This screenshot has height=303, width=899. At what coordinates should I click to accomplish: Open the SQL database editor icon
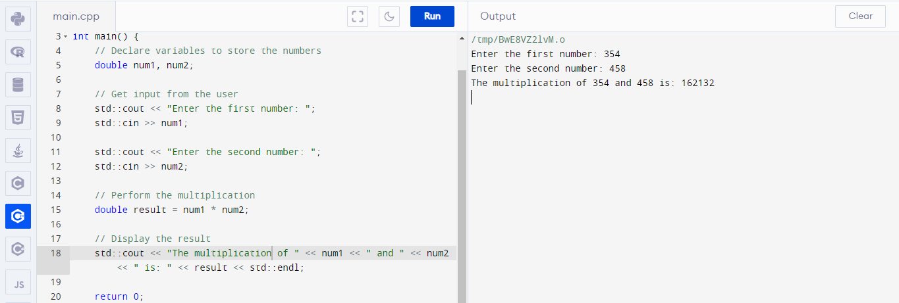18,85
